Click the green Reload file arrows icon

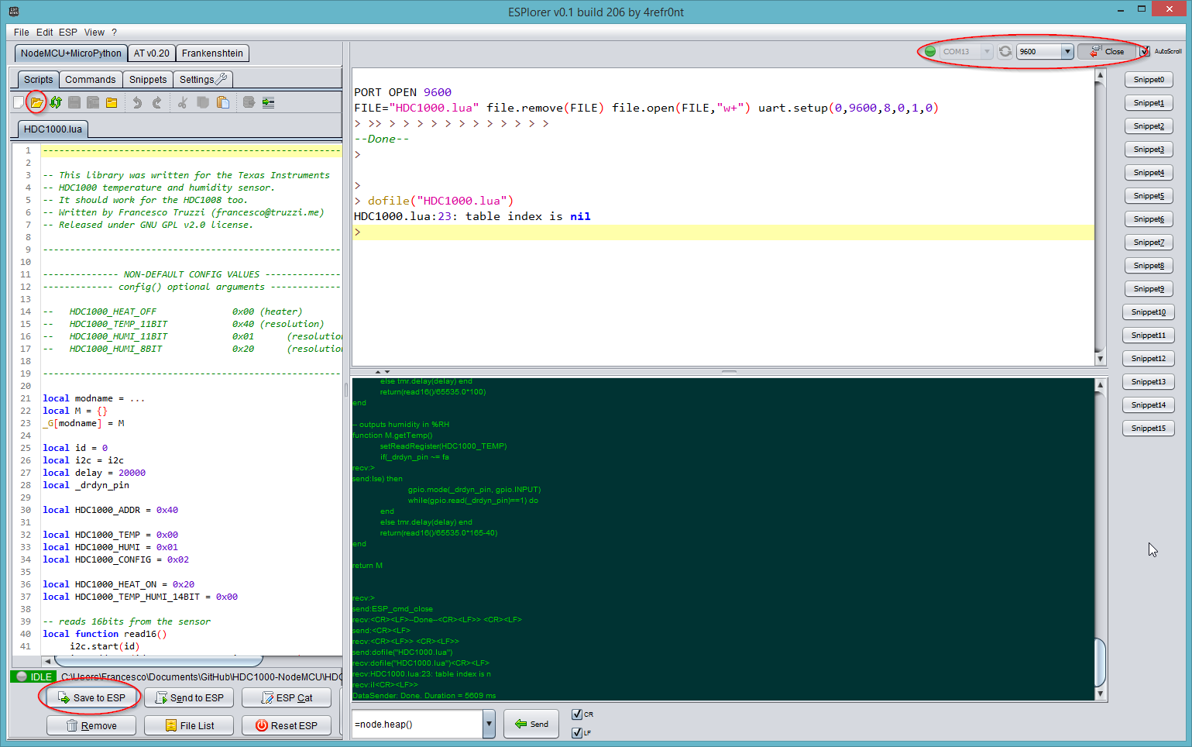[56, 102]
